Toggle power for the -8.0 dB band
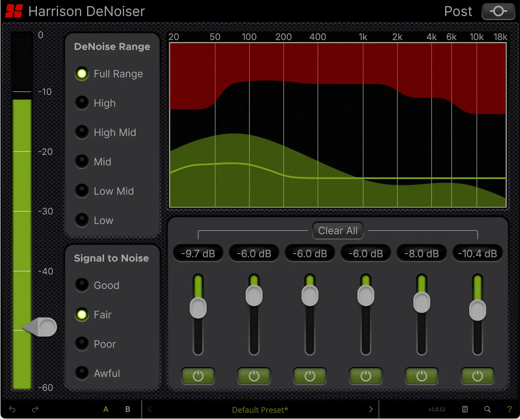 [x=422, y=376]
